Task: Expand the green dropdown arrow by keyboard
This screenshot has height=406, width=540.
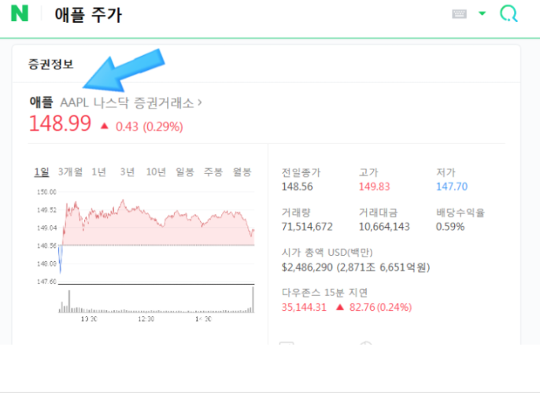Action: coord(482,13)
